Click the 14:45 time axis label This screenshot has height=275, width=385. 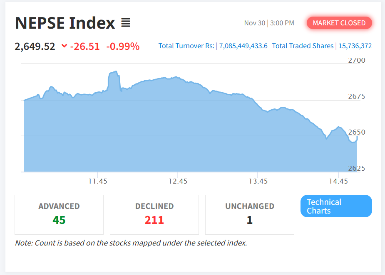click(x=338, y=181)
